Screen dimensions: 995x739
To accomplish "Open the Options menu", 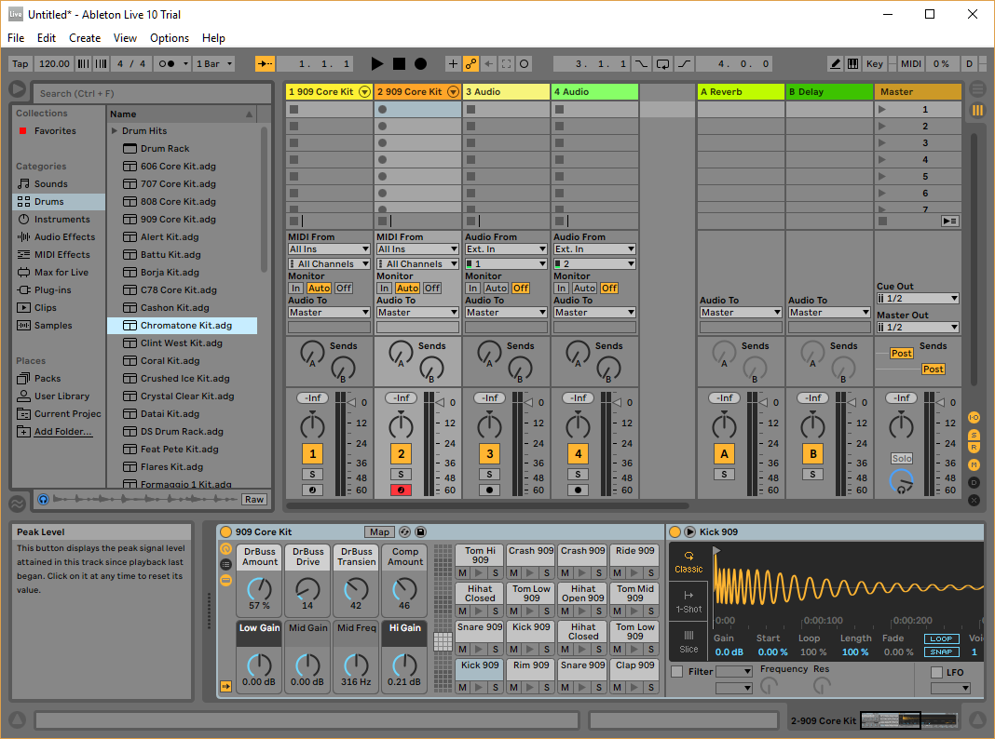I will tap(170, 38).
